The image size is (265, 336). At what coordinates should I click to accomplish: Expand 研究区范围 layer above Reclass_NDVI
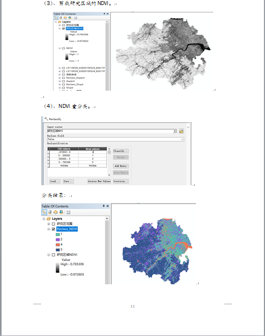coord(48,224)
